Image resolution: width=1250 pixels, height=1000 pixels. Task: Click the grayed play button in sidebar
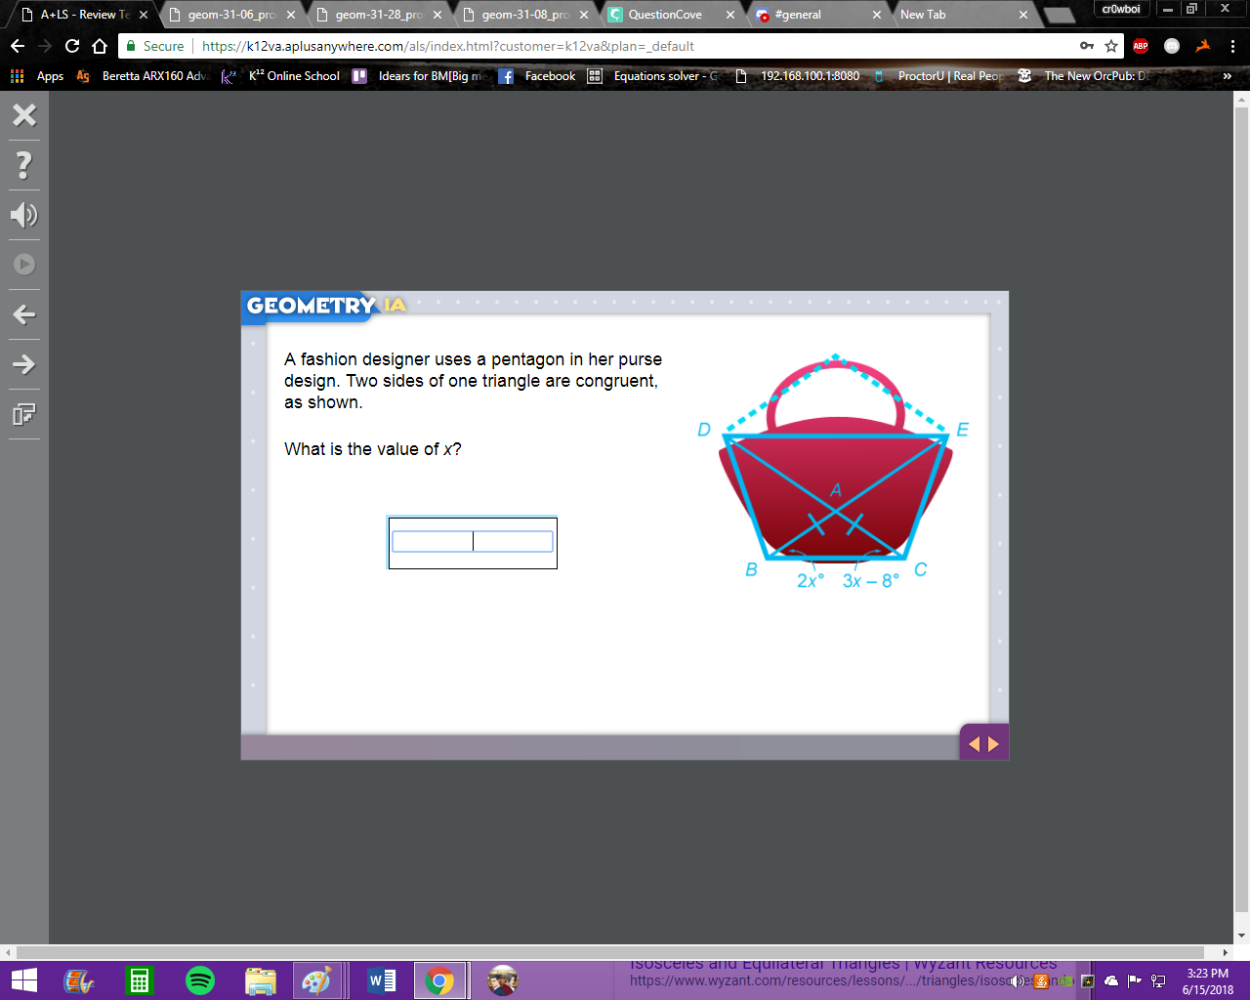(24, 265)
